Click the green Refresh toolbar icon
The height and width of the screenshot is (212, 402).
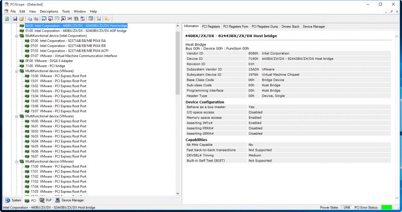(x=7, y=19)
